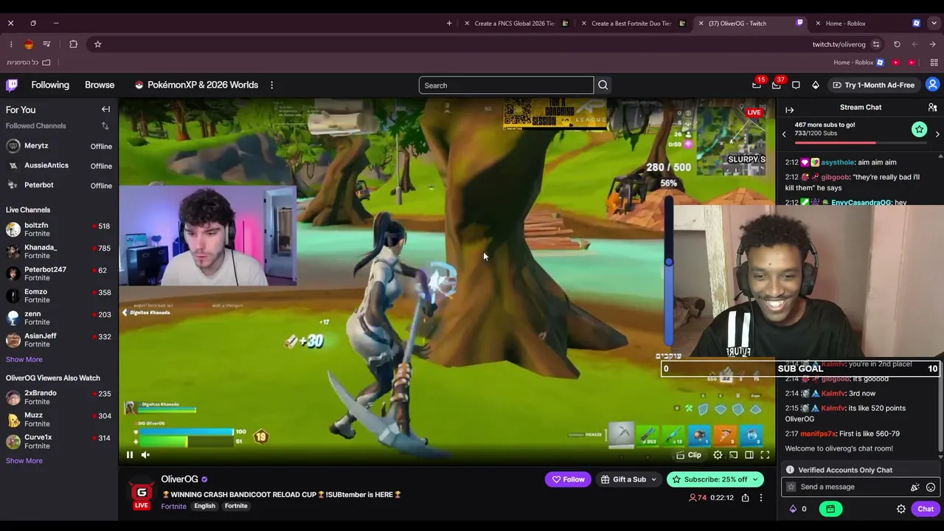Open Bits cheering icon in chat input
Viewport: 944px width, 531px height.
pos(915,487)
